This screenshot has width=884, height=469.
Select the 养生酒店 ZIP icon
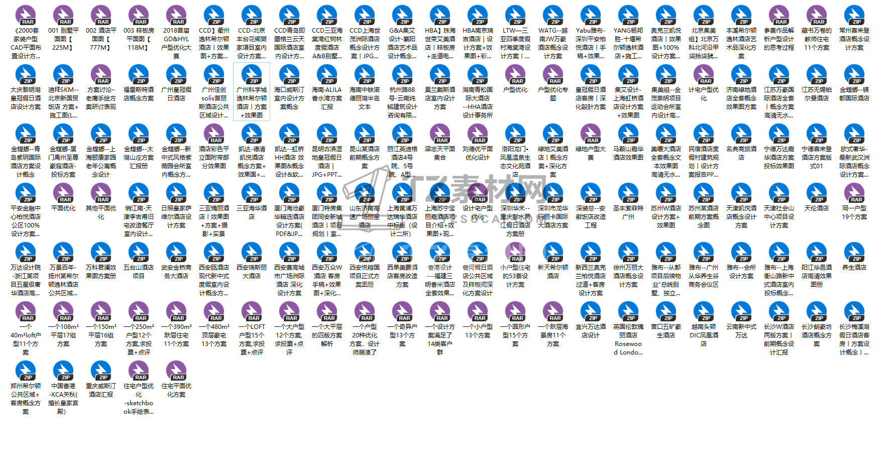coord(854,252)
